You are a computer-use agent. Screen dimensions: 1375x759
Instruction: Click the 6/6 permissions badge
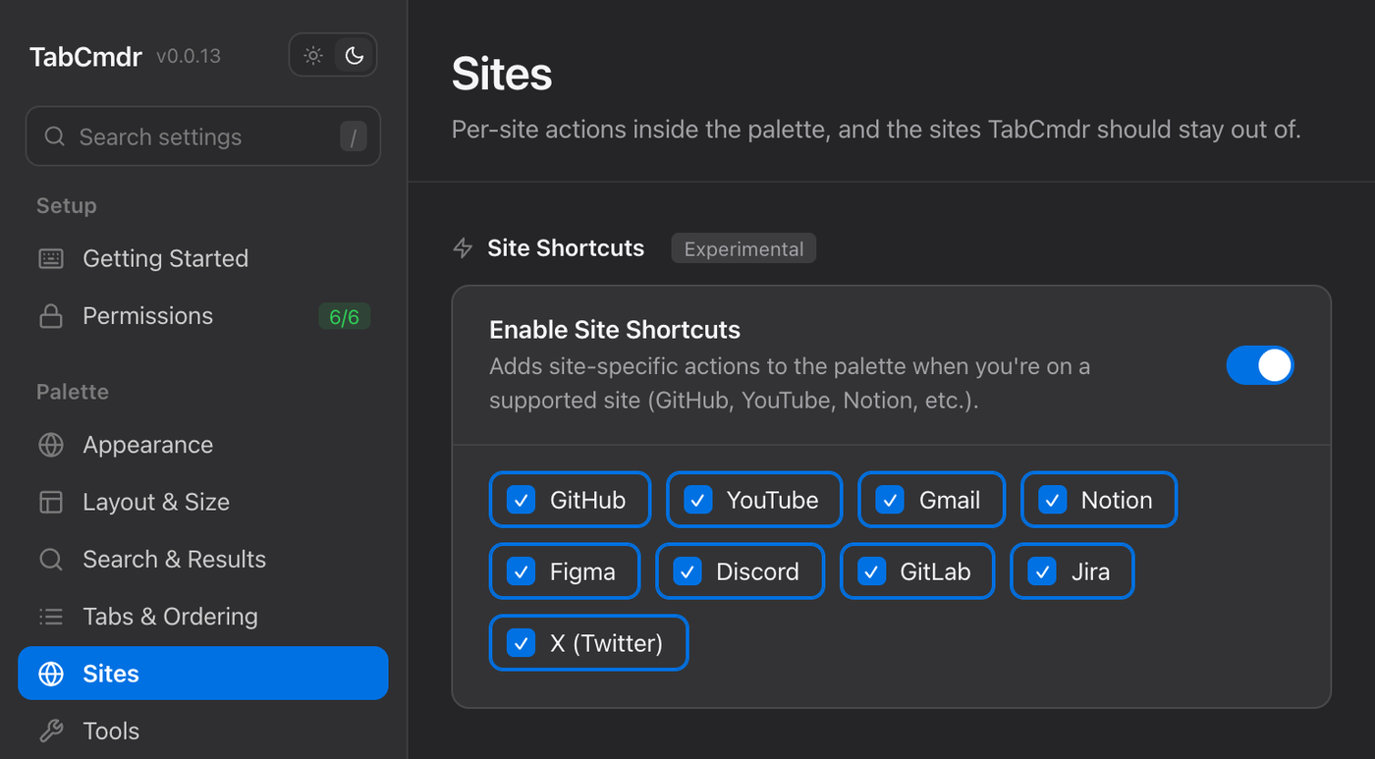(345, 317)
